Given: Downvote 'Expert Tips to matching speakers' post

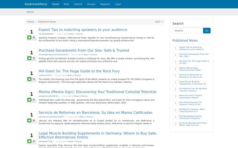Looking at the screenshot, I should (x=34, y=37).
